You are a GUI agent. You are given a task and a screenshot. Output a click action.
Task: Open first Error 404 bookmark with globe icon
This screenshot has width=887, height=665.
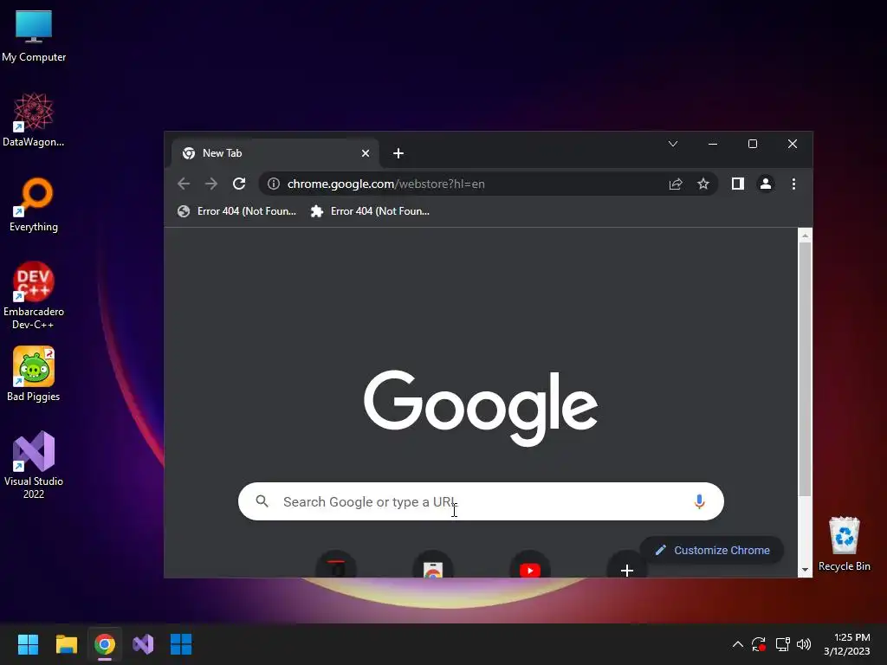click(236, 211)
